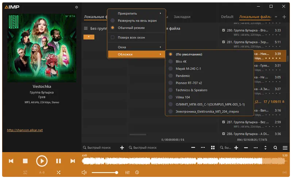Skip to the next track
The image size is (292, 179).
73,161
